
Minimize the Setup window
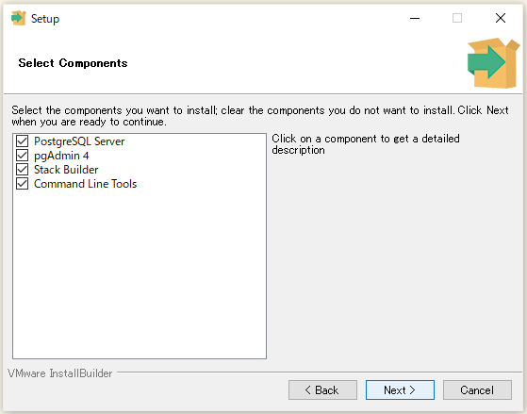(x=415, y=18)
